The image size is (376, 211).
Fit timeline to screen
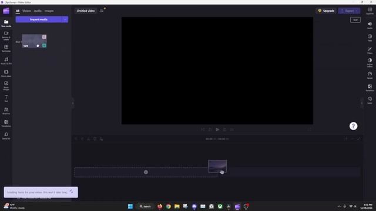point(359,139)
